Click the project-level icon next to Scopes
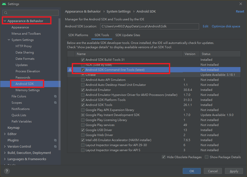247x177 pixels. coord(55,103)
